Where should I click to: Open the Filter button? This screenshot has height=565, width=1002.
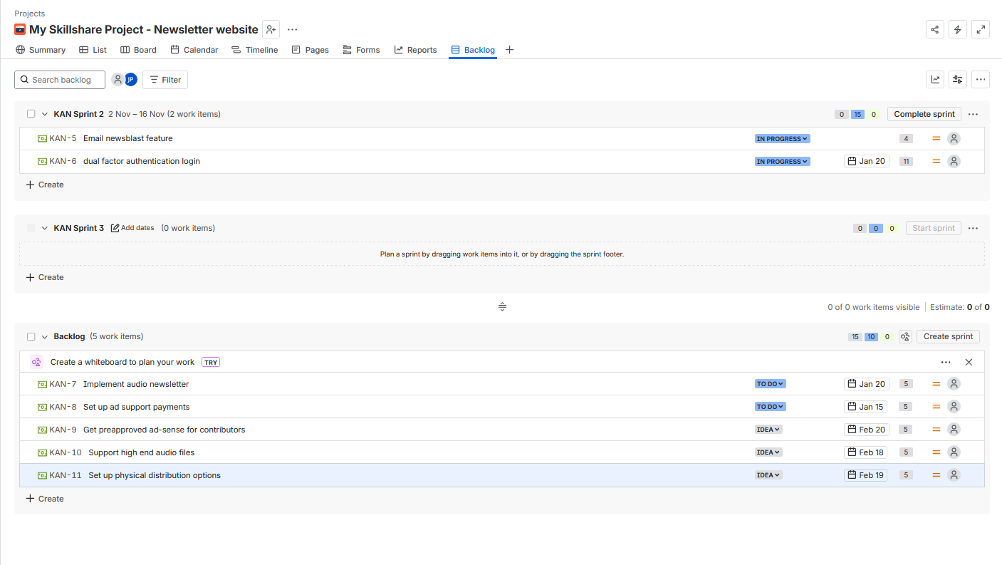(x=165, y=80)
